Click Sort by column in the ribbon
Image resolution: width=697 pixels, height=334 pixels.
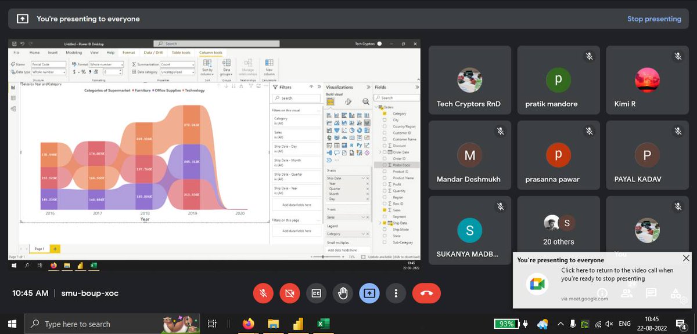(x=207, y=67)
